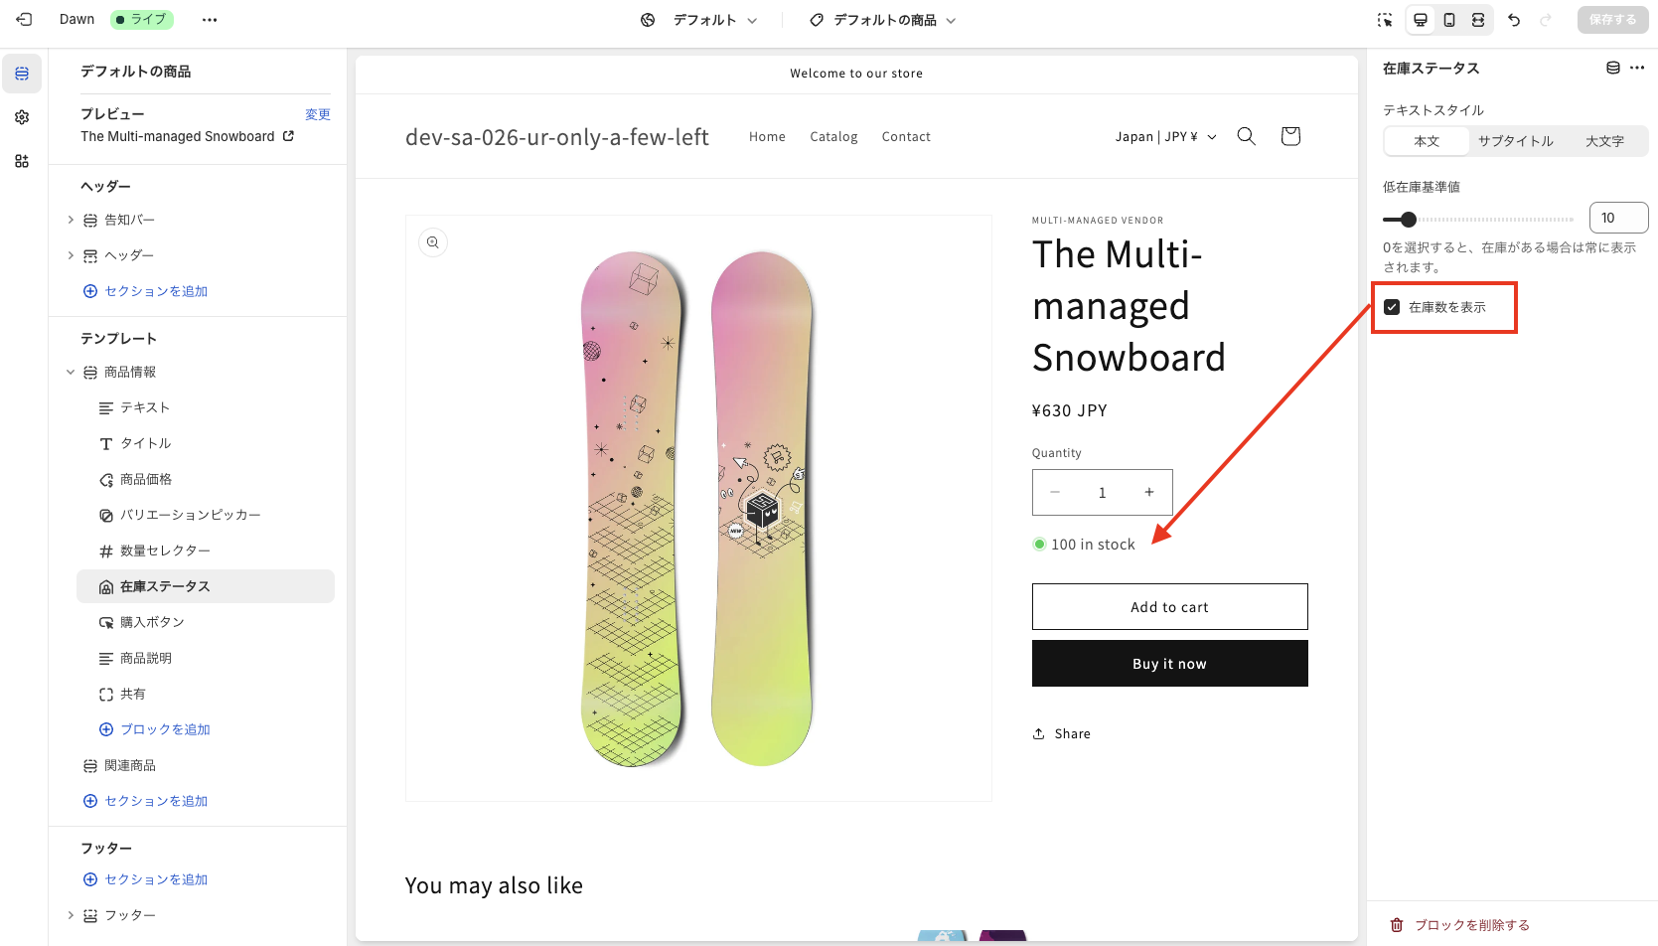Open the cart bag icon
1658x946 pixels.
(x=1290, y=136)
